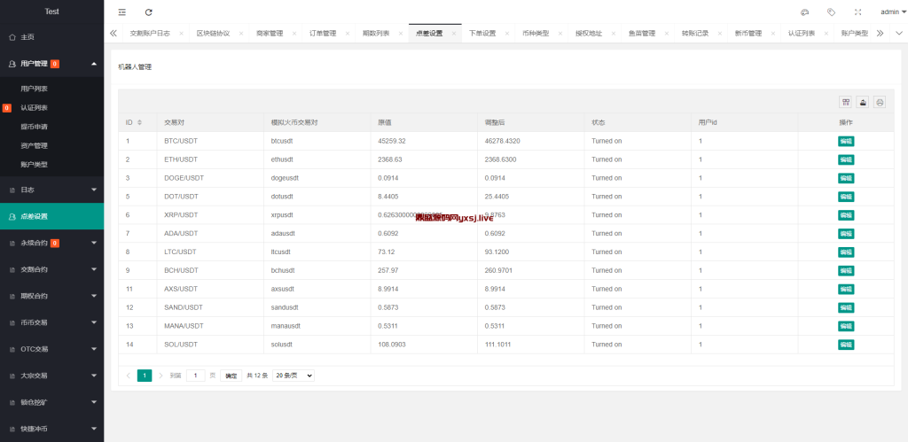The height and width of the screenshot is (442, 908).
Task: Close the active 点差设置 tab
Action: pos(454,34)
